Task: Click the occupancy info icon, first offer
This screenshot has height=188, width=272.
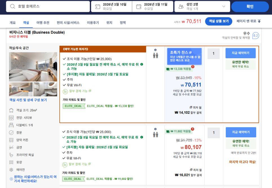Action: 155,50
